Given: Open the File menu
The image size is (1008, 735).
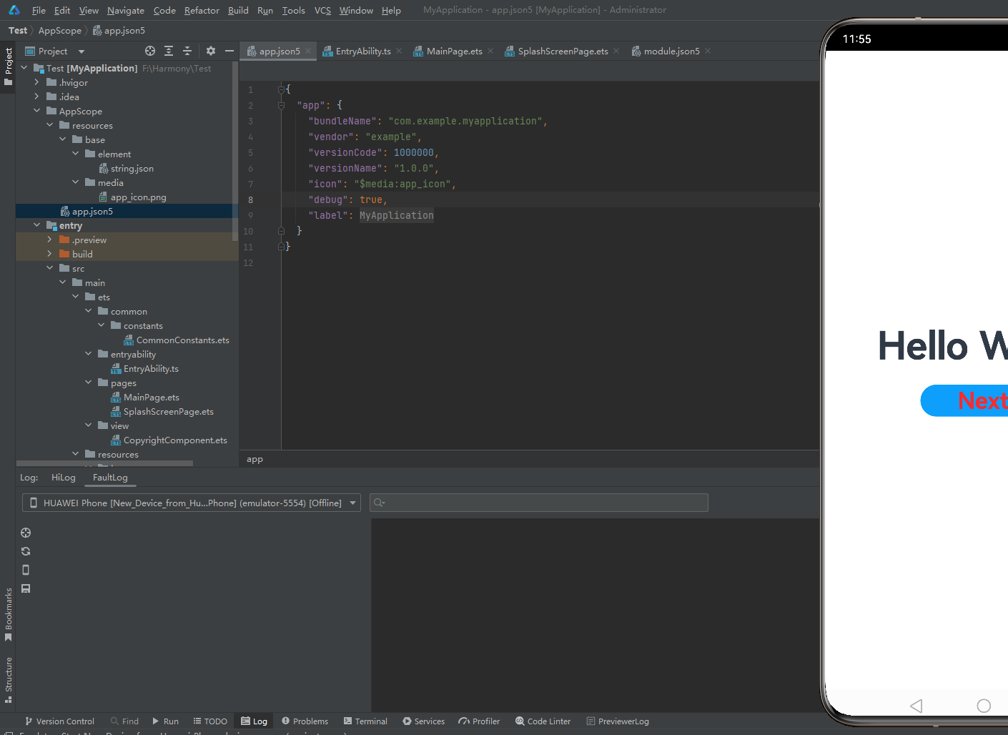Looking at the screenshot, I should pyautogui.click(x=39, y=10).
